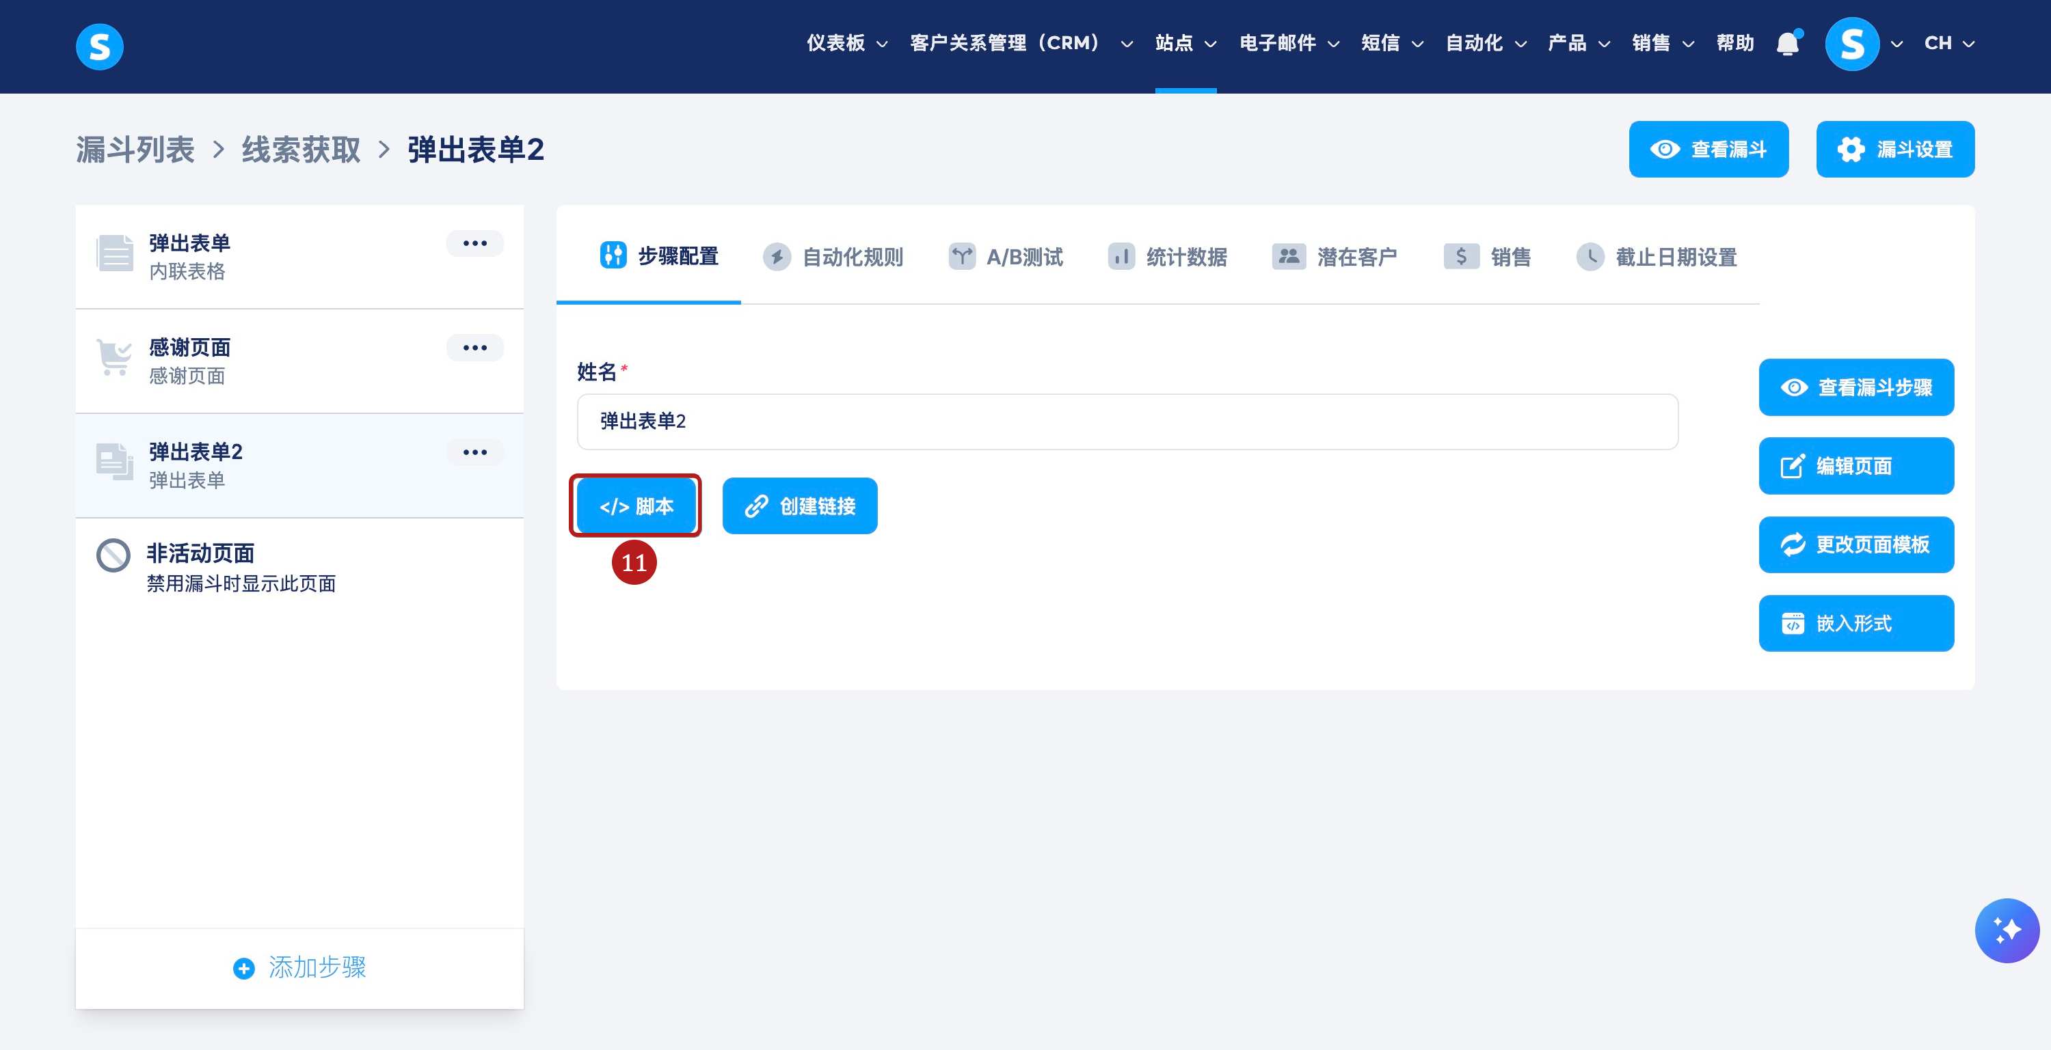The height and width of the screenshot is (1050, 2051).
Task: Switch to the A/B测试 tab
Action: (x=1006, y=257)
